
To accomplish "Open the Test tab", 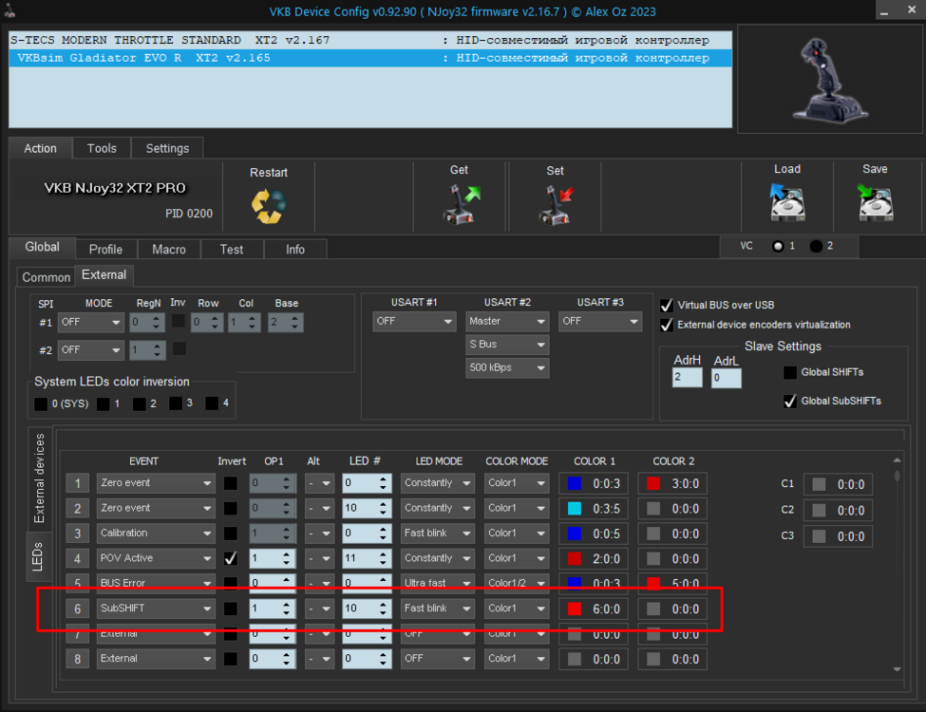I will point(232,249).
